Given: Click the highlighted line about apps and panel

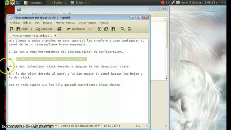Looking at the screenshot, I should click(51, 59).
